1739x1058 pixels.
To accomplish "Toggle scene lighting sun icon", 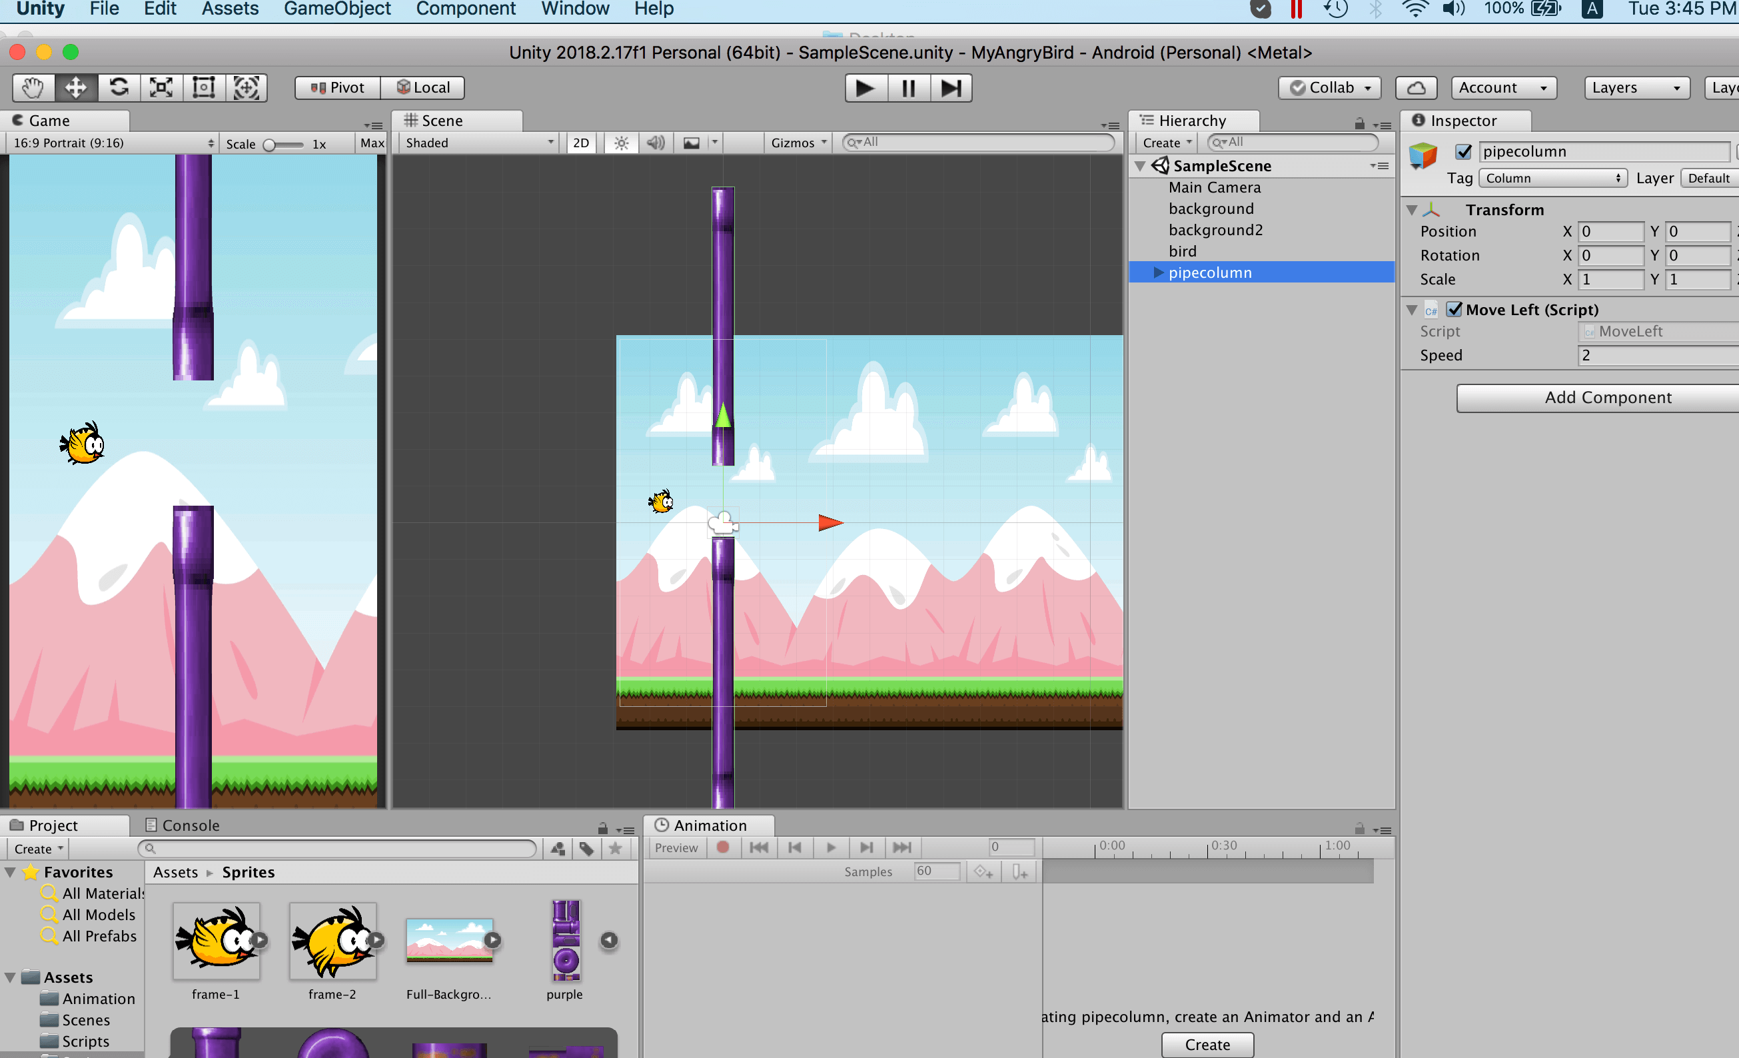I will pos(621,143).
